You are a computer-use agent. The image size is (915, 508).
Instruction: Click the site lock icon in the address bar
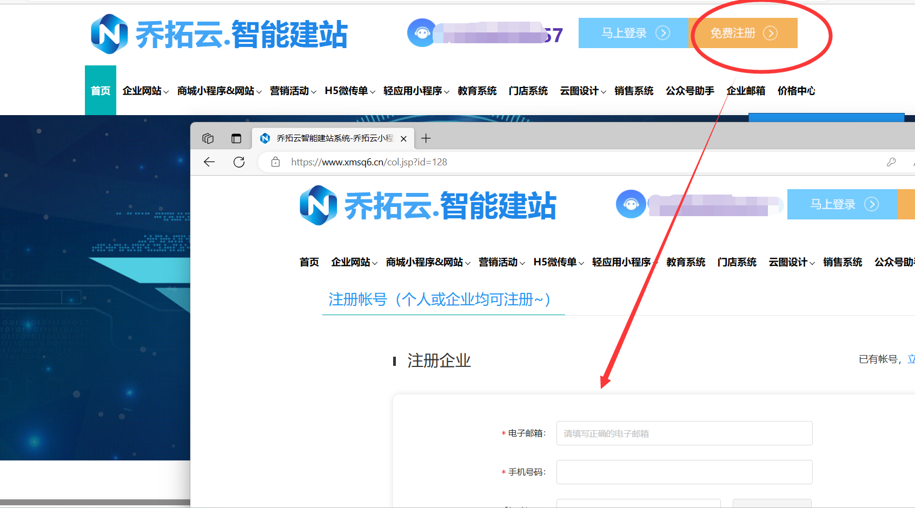pos(275,162)
